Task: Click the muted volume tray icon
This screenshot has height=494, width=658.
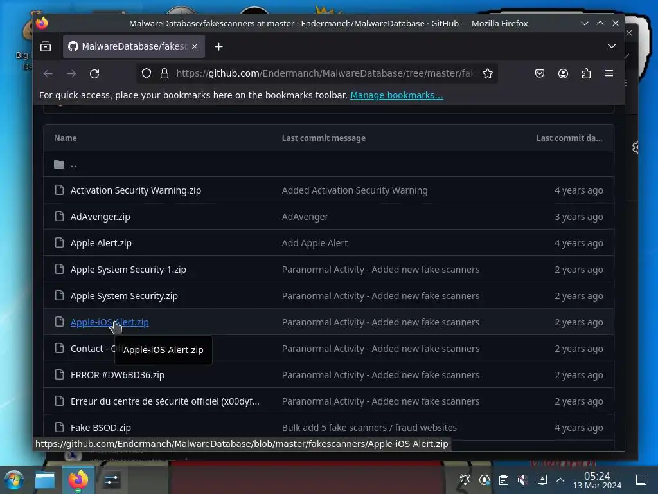Action: (522, 480)
